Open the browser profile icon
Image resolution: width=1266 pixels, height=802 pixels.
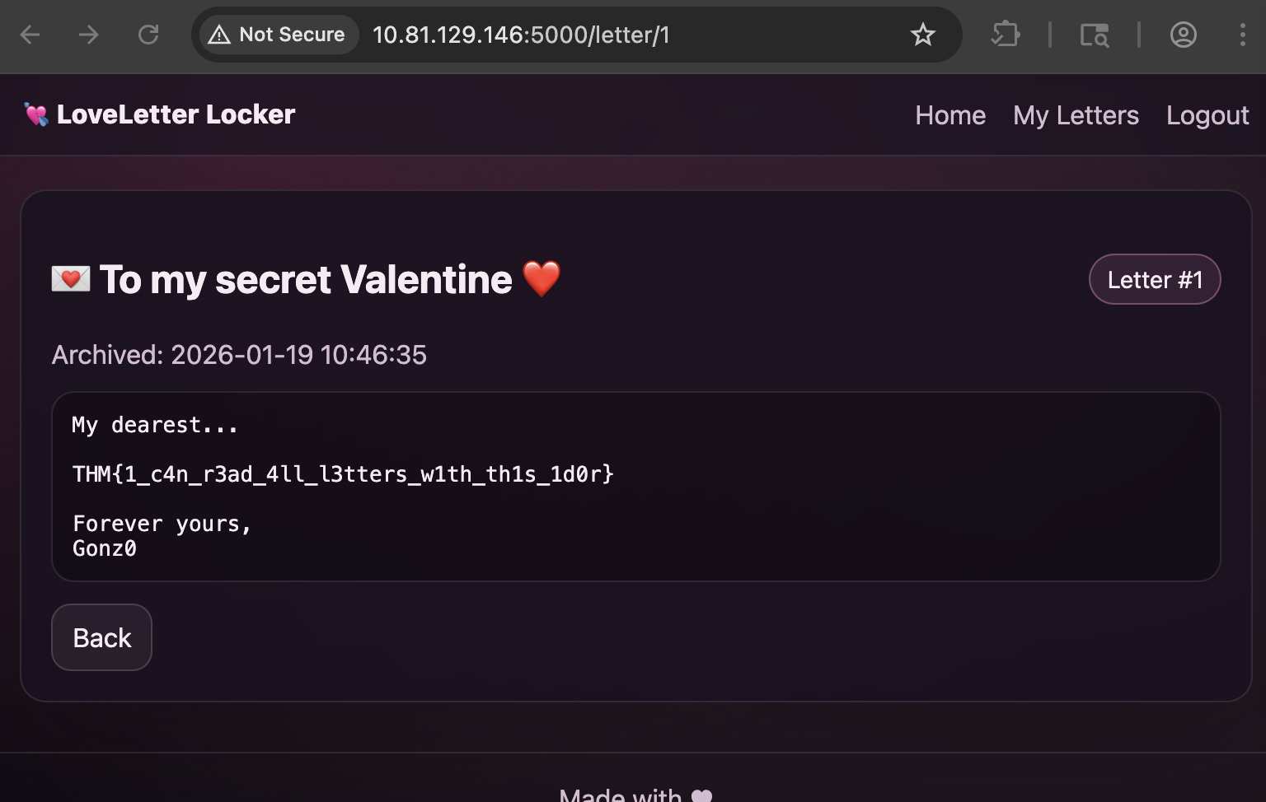1183,35
